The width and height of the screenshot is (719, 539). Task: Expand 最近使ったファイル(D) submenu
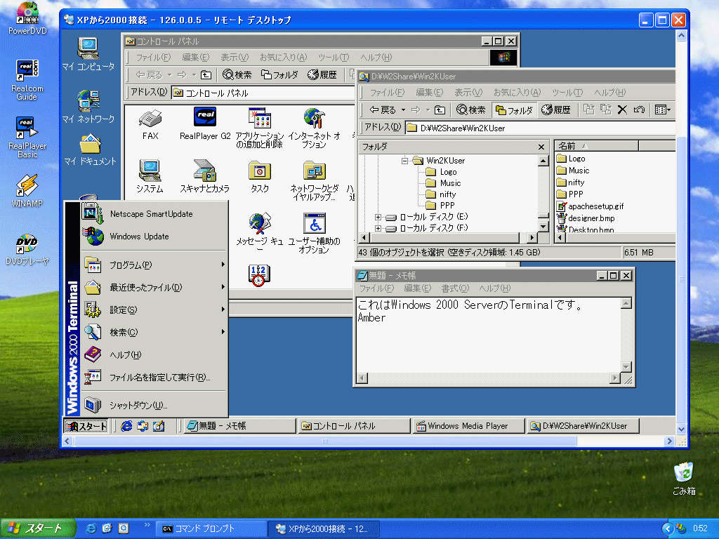point(154,287)
